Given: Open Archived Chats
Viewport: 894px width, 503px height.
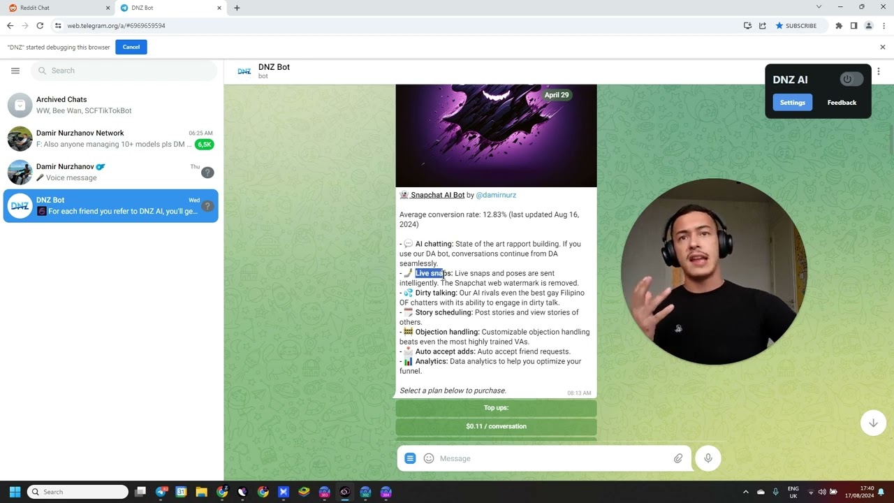Looking at the screenshot, I should pyautogui.click(x=111, y=105).
